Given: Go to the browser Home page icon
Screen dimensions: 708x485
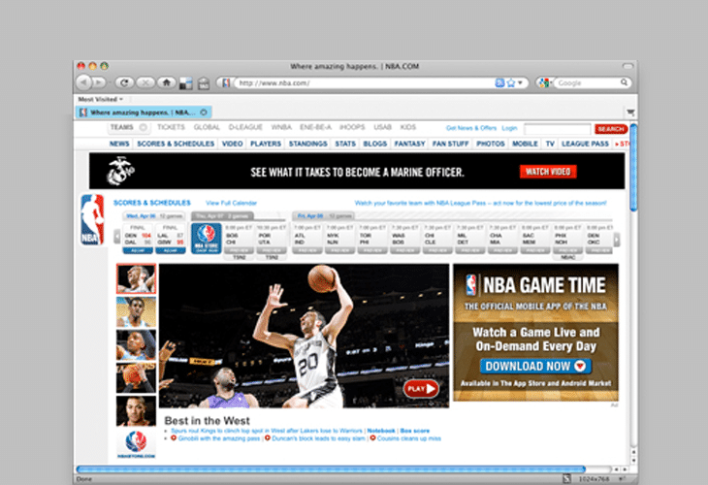Looking at the screenshot, I should (x=167, y=82).
